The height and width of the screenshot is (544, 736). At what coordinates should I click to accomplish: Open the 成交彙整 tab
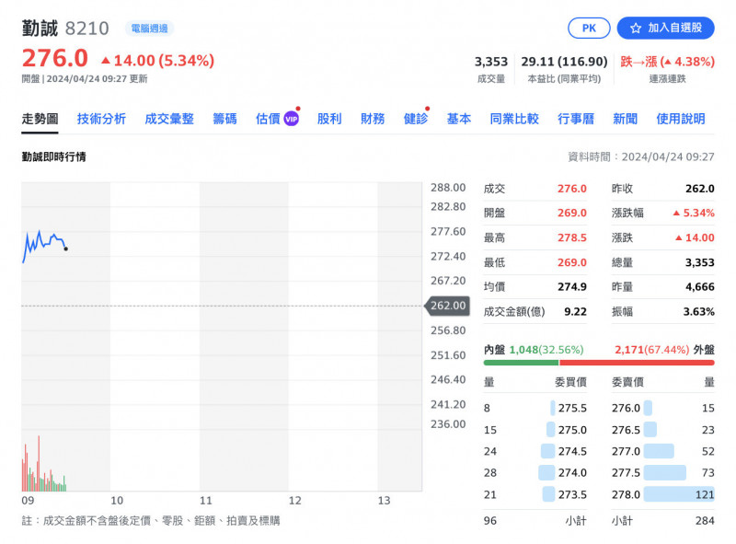tap(169, 119)
